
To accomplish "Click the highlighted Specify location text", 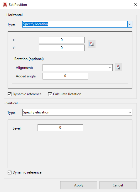I will coord(36,24).
